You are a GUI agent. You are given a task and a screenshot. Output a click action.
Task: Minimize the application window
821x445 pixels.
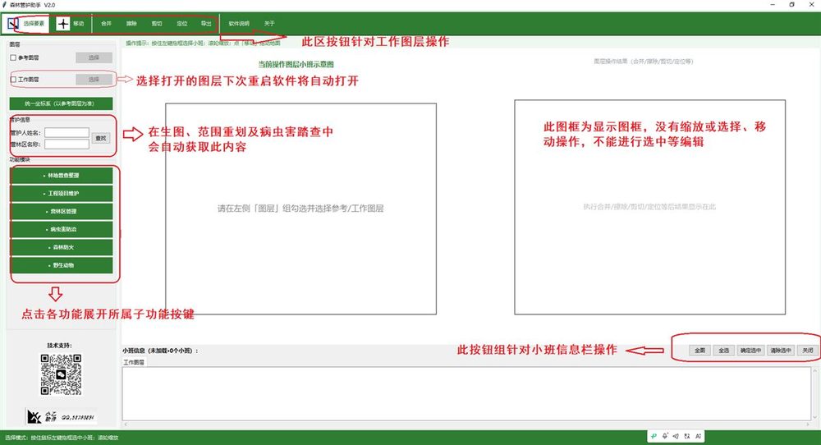(x=773, y=5)
